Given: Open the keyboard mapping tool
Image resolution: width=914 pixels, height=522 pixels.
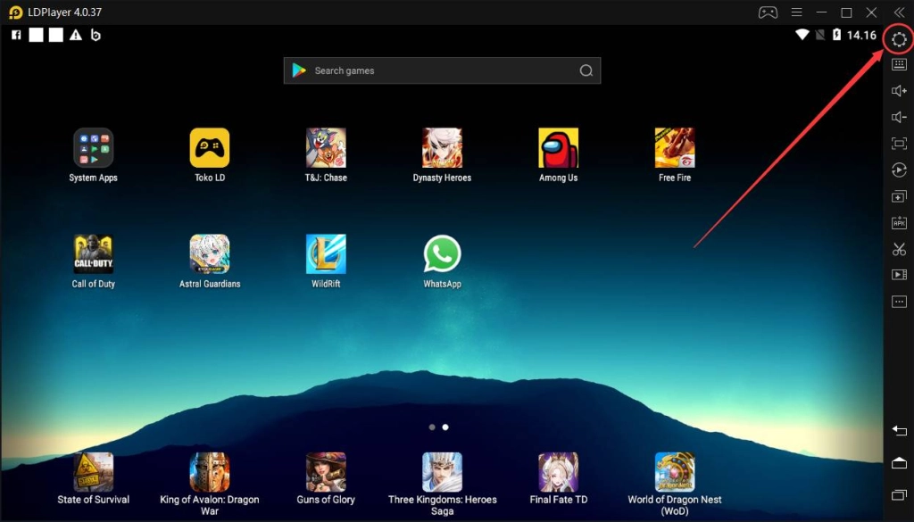Looking at the screenshot, I should pyautogui.click(x=899, y=64).
